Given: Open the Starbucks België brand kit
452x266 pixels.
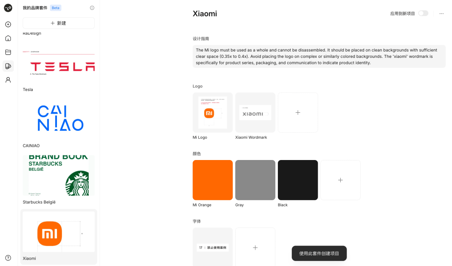Looking at the screenshot, I should [x=59, y=180].
